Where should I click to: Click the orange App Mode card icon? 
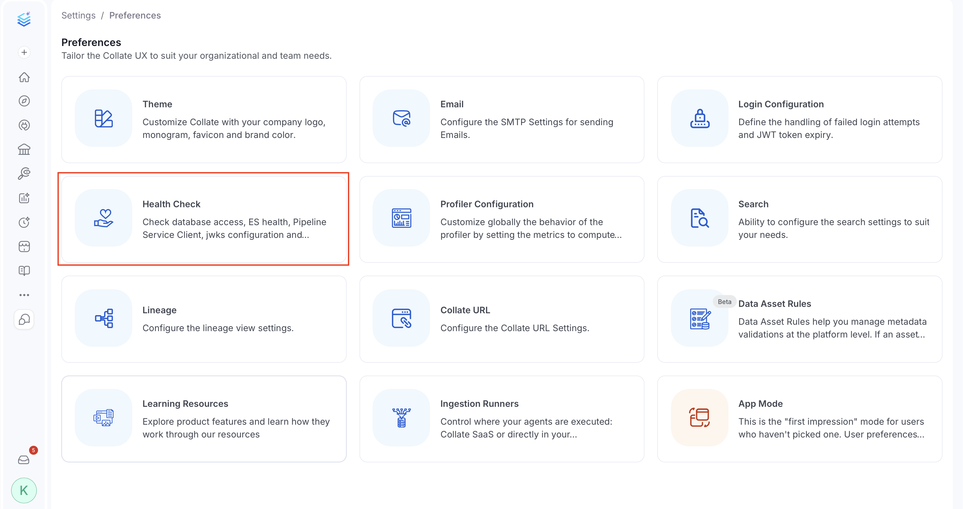coord(699,418)
